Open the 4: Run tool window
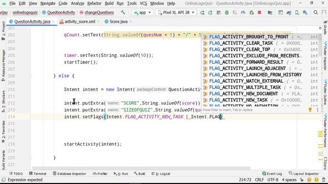The width and height of the screenshot is (328, 184). click(121, 174)
